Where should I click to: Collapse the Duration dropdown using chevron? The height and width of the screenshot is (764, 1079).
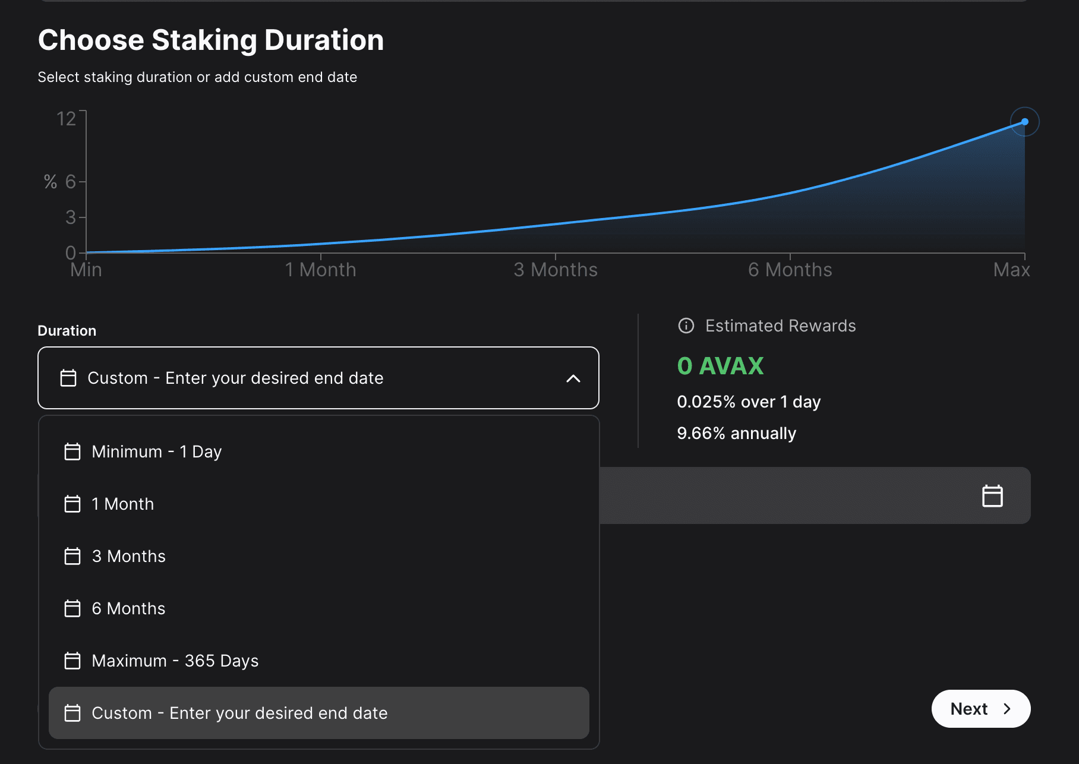(x=573, y=378)
